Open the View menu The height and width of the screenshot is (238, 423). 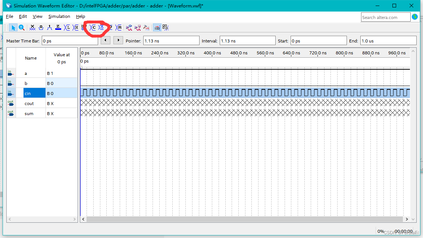click(x=38, y=16)
